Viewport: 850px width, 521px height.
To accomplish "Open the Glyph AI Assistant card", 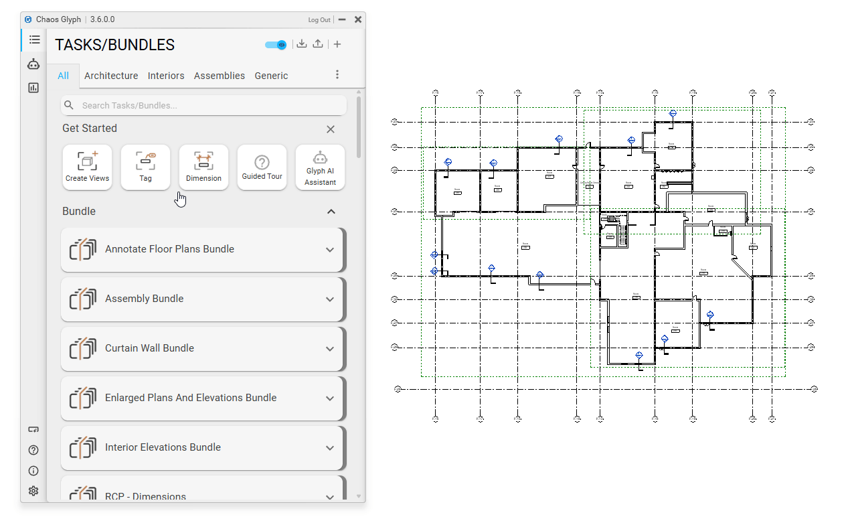I will coord(320,167).
